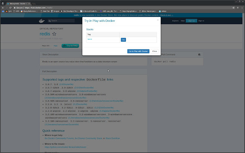Image resolution: width=245 pixels, height=153 pixels.
Task: Open the api.github bookmark
Action: [129, 11]
